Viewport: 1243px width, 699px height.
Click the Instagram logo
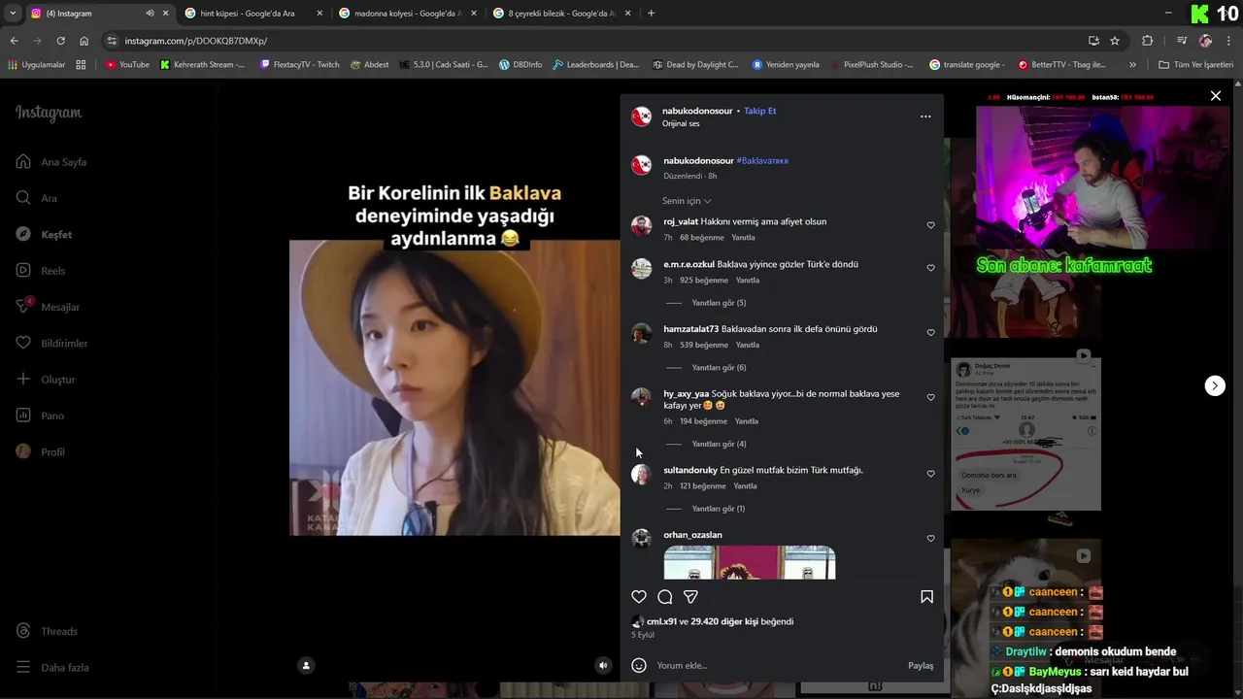pos(49,113)
